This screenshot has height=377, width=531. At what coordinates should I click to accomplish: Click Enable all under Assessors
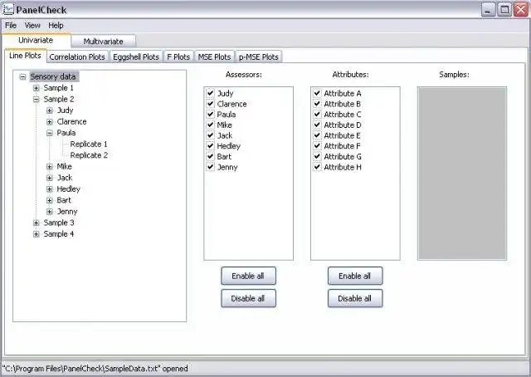tap(248, 276)
